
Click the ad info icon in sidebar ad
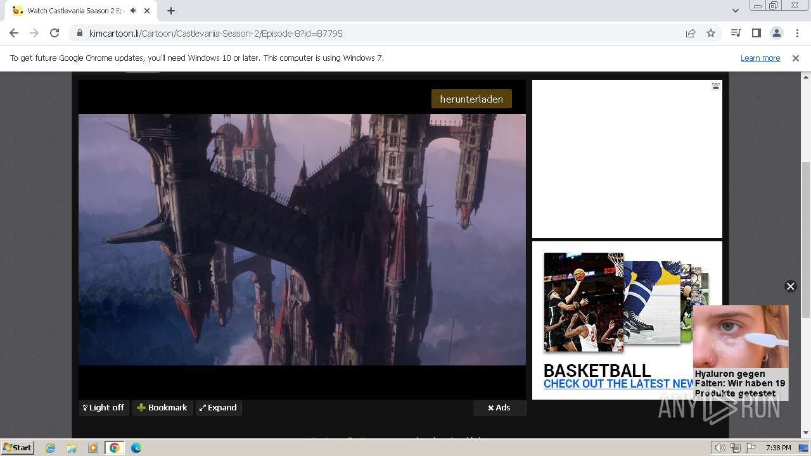(715, 86)
